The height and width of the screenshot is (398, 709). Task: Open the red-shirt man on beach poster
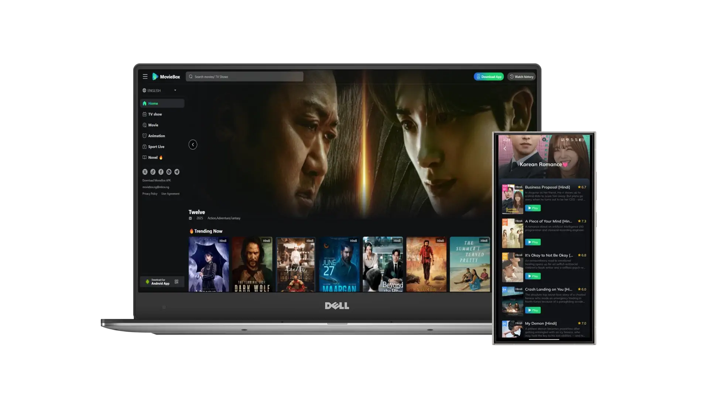coord(427,264)
